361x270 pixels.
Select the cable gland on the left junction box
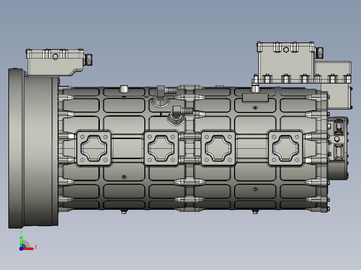[x=88, y=59]
